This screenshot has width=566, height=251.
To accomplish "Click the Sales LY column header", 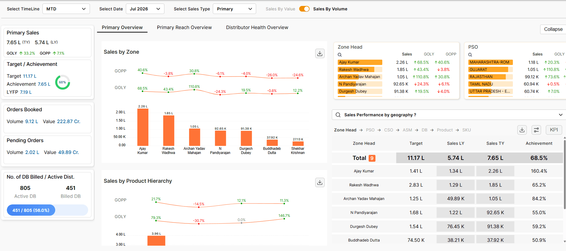I will [x=456, y=143].
